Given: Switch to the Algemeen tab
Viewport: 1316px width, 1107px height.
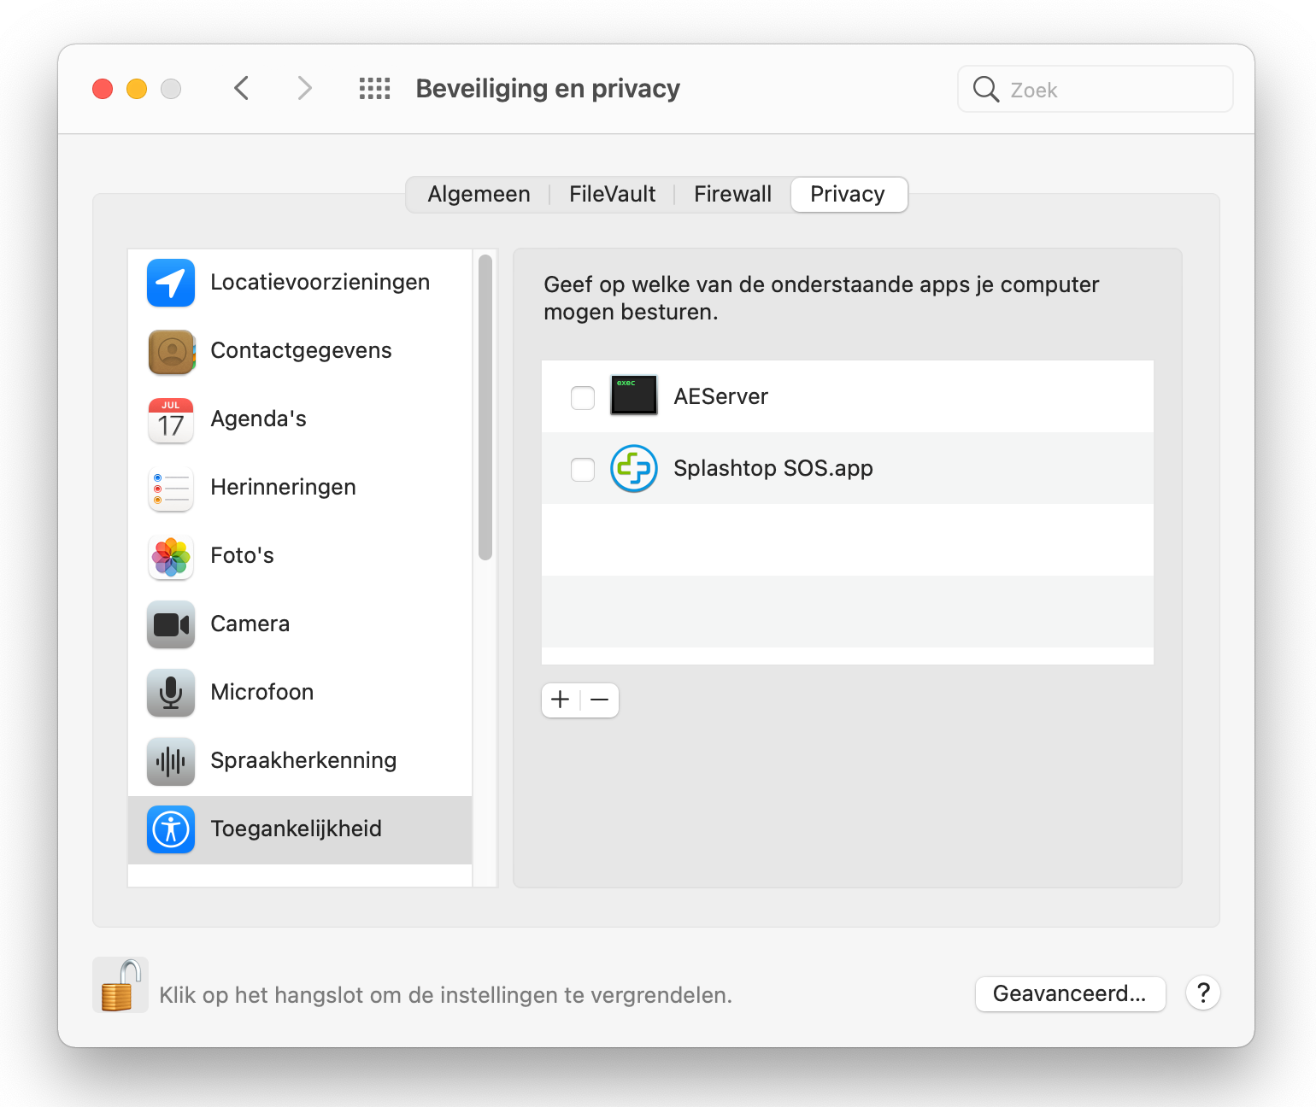Looking at the screenshot, I should (479, 195).
